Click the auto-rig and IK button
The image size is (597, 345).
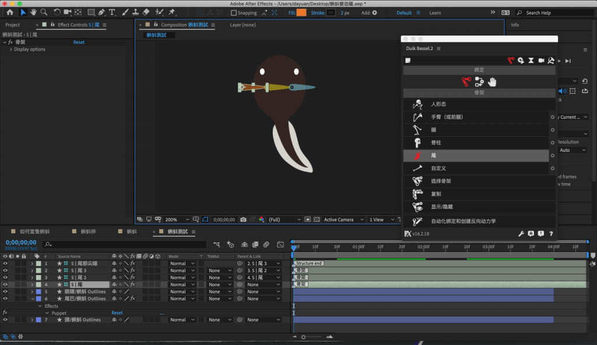tap(479, 220)
